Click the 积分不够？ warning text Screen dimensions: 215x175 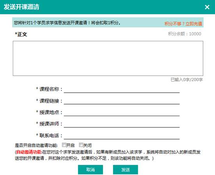(x=175, y=24)
